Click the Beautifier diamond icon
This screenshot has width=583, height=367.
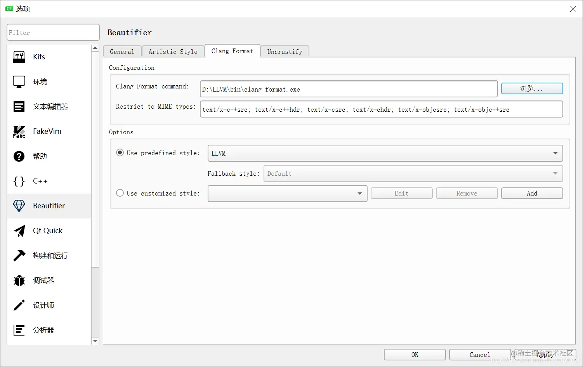pyautogui.click(x=19, y=206)
